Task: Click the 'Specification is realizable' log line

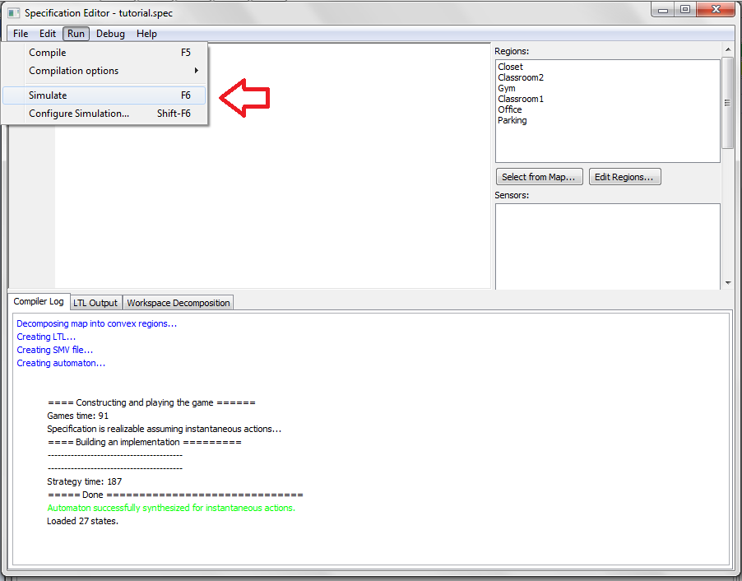Action: click(165, 429)
